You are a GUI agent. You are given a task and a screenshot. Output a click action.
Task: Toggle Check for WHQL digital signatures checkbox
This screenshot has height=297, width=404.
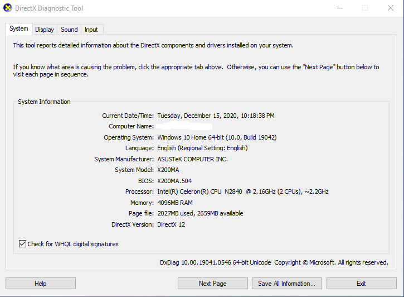click(x=23, y=244)
